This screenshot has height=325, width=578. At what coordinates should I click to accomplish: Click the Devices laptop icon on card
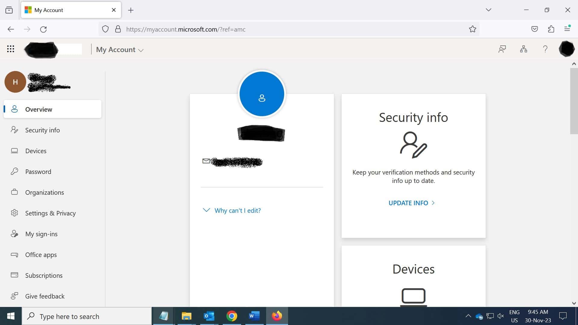tap(413, 297)
